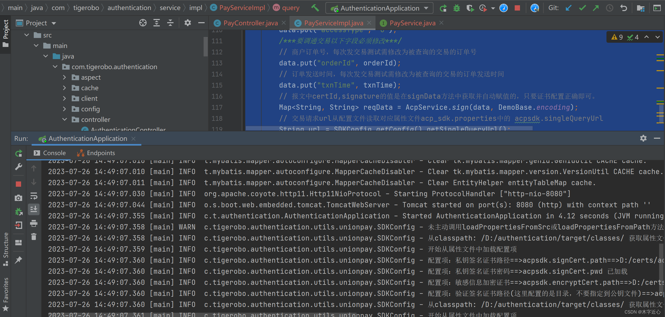Image resolution: width=665 pixels, height=317 pixels.
Task: Click the Debug bug icon in toolbar
Action: [456, 8]
